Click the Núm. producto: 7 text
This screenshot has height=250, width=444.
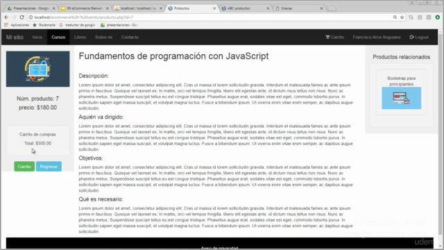tap(37, 99)
